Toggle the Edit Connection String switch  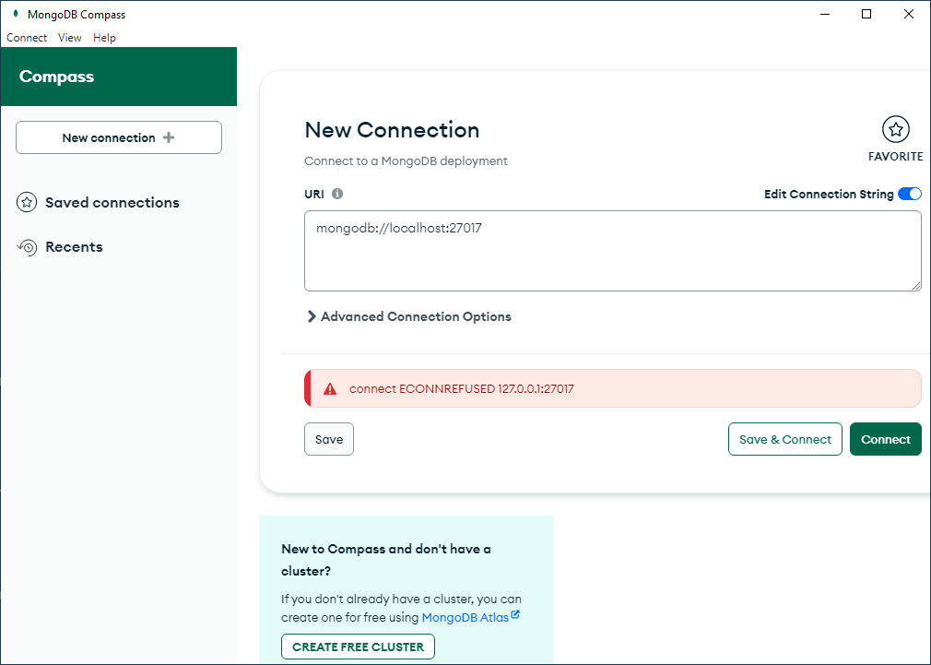[x=909, y=194]
